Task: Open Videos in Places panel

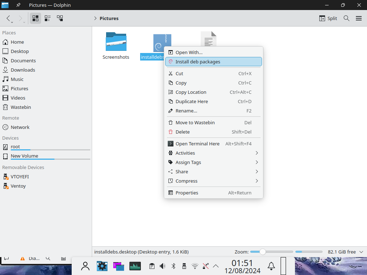Action: (46, 98)
